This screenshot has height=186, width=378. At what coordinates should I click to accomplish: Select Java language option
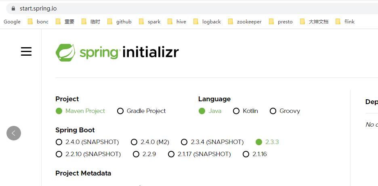click(x=210, y=111)
